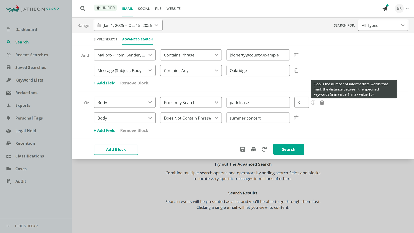The image size is (414, 233).
Task: Switch to the WEBSITE tab
Action: point(173,9)
